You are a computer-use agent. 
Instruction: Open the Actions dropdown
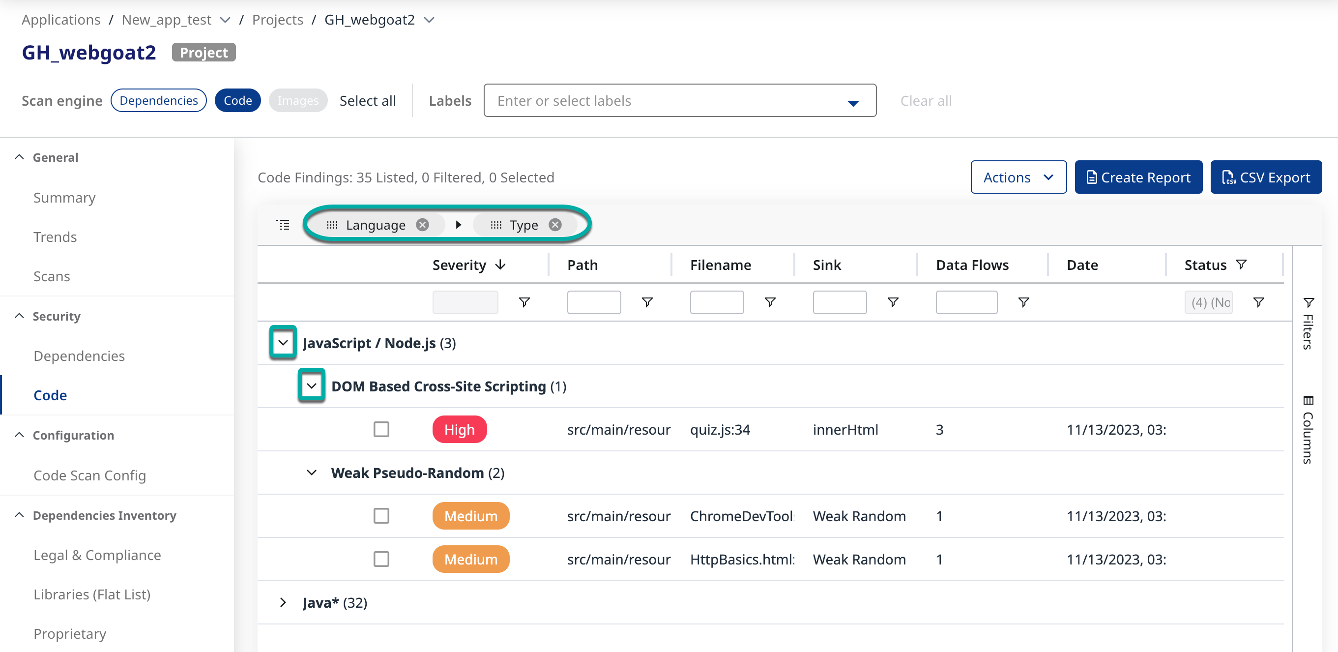(1018, 178)
